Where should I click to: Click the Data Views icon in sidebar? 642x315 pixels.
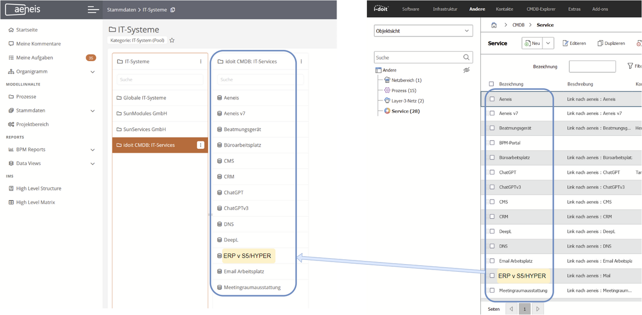(x=11, y=164)
